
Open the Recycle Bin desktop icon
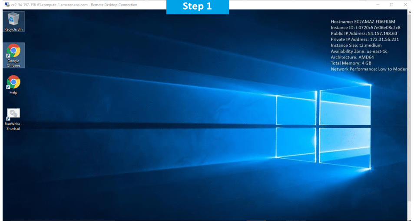point(13,21)
